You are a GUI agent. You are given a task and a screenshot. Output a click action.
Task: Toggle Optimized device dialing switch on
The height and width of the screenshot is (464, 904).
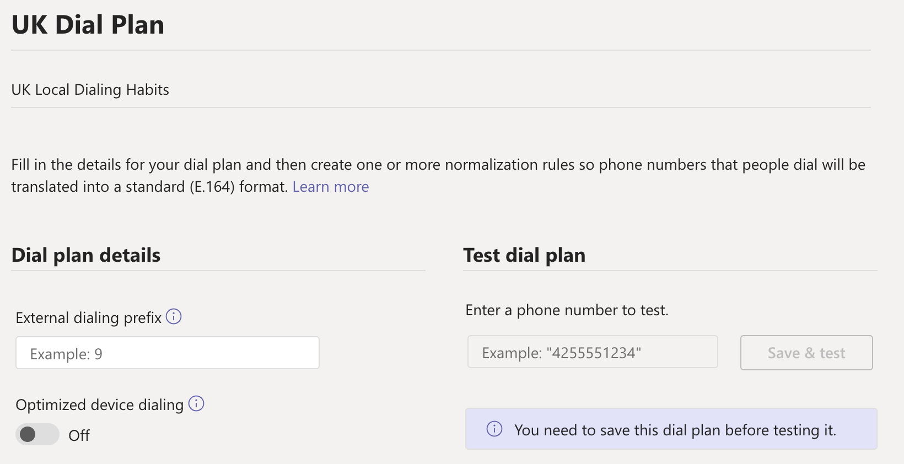point(37,434)
